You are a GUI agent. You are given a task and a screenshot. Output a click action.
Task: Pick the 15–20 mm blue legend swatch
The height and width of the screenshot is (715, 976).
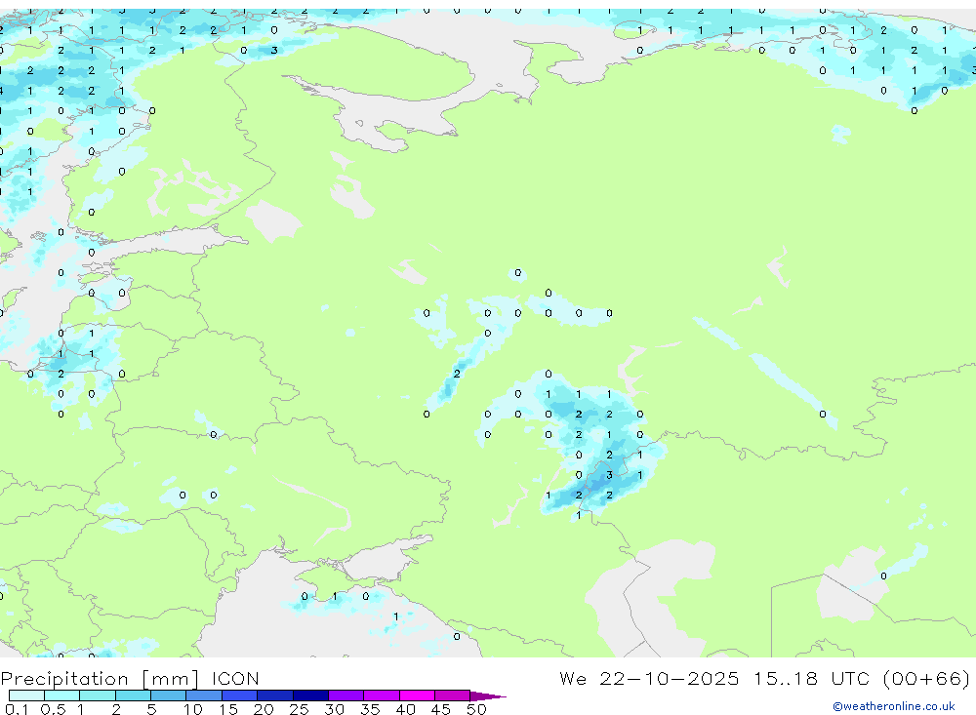(x=240, y=695)
